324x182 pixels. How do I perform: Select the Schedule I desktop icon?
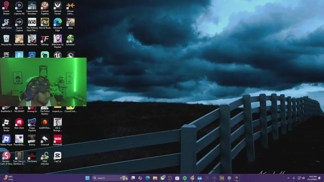coord(70,40)
